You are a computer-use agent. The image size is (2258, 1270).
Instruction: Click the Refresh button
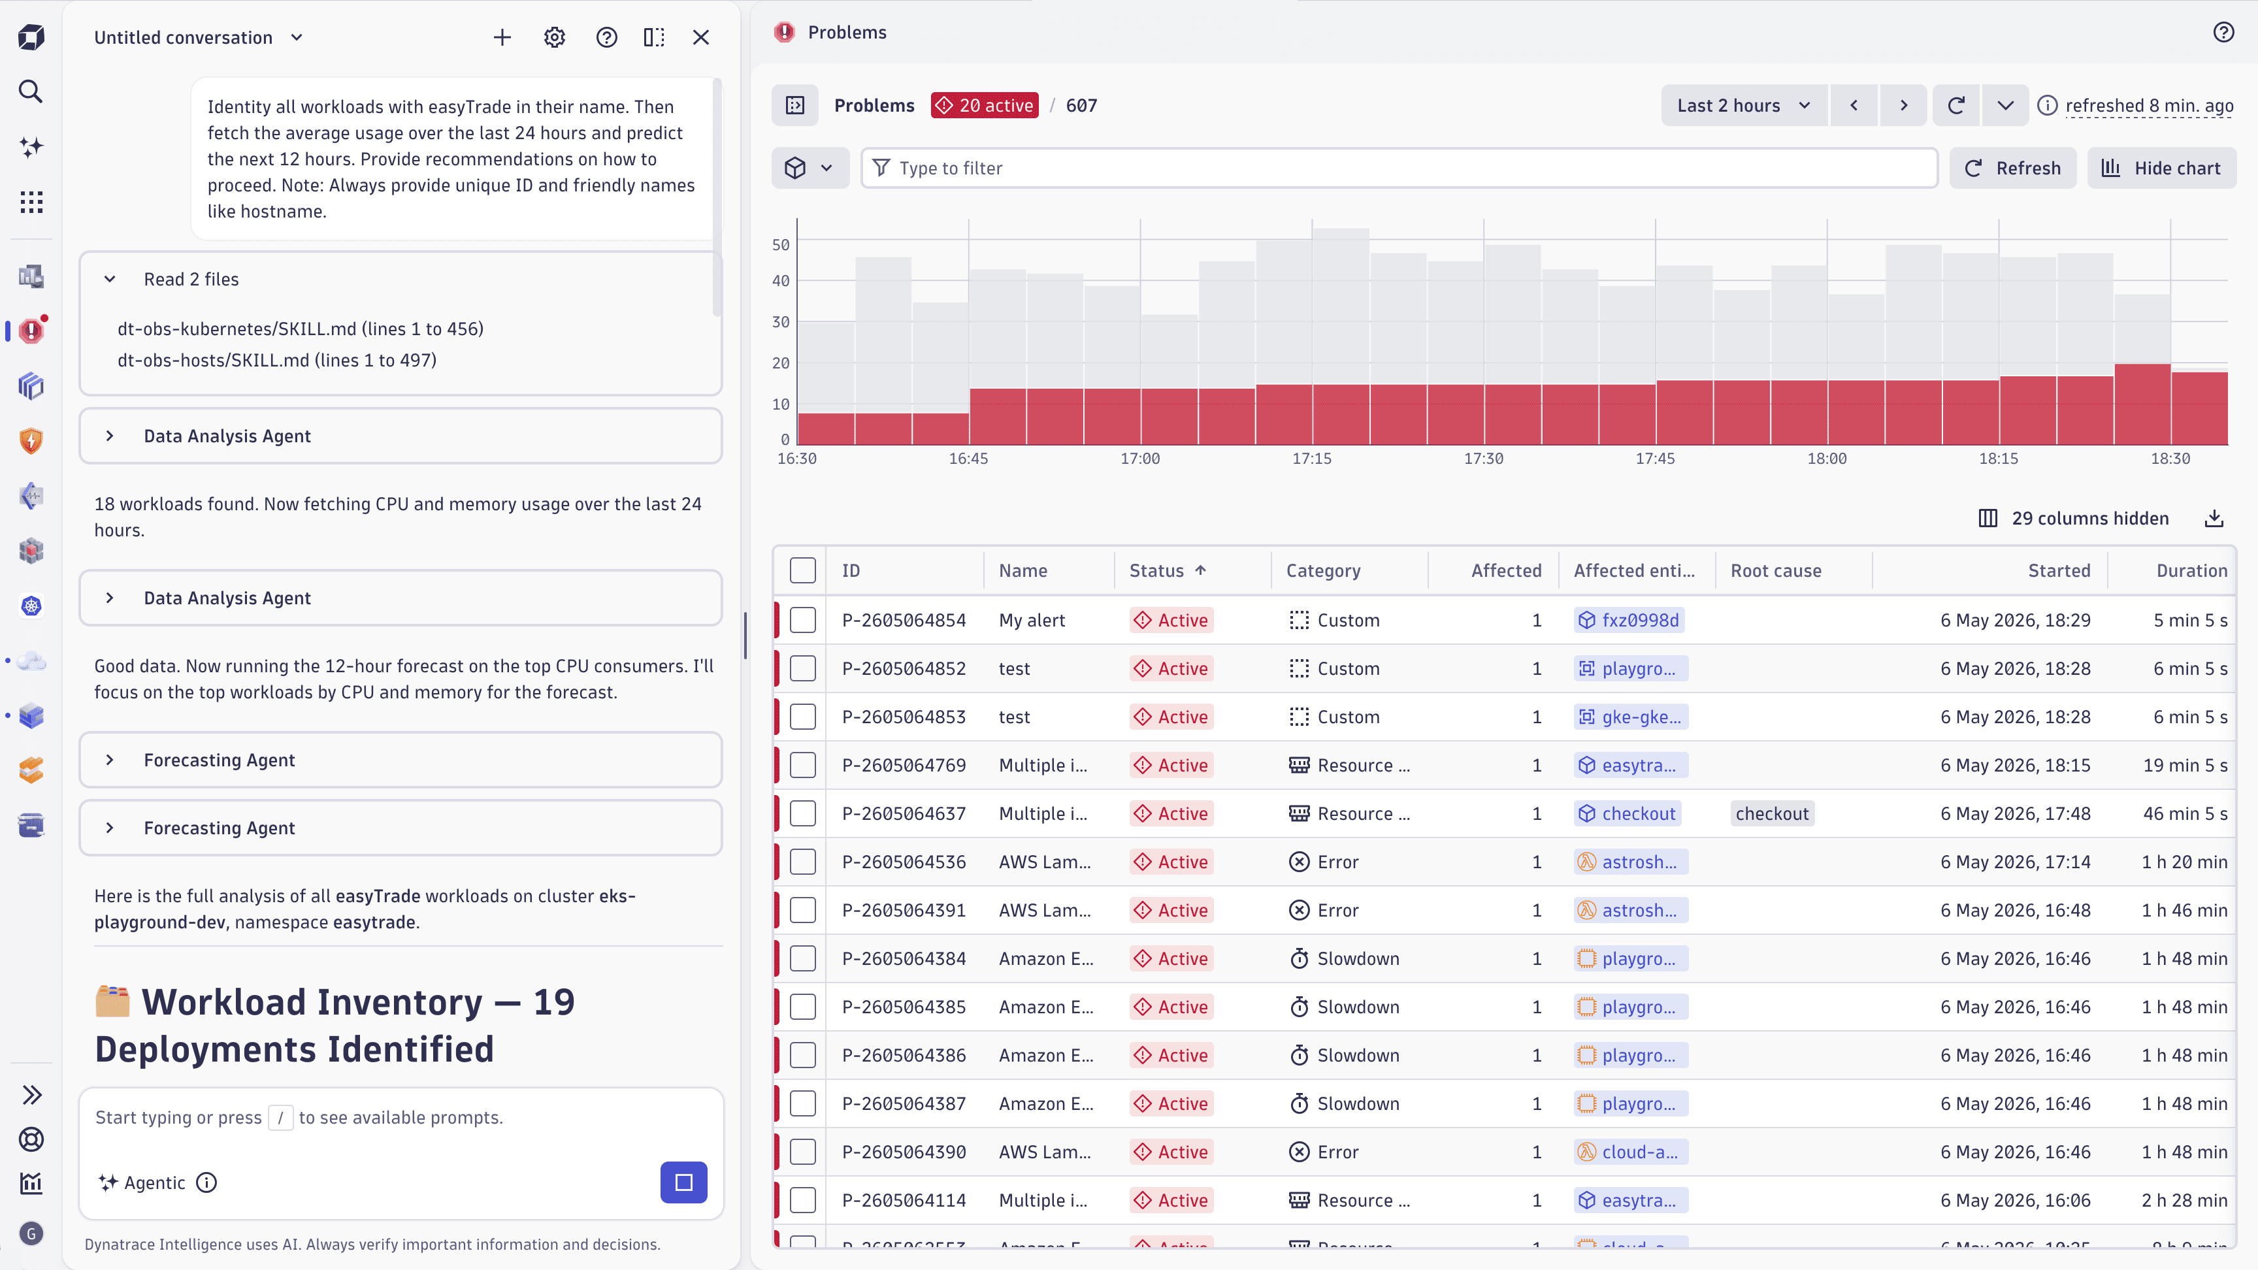tap(2012, 167)
